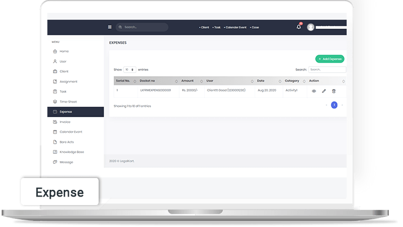Edit the expense using pencil icon
The image size is (403, 227).
(x=324, y=91)
